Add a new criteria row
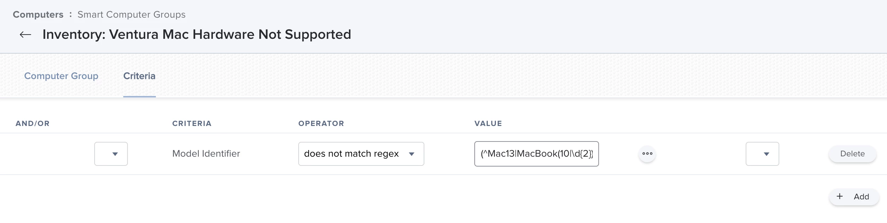The width and height of the screenshot is (887, 223). tap(854, 197)
